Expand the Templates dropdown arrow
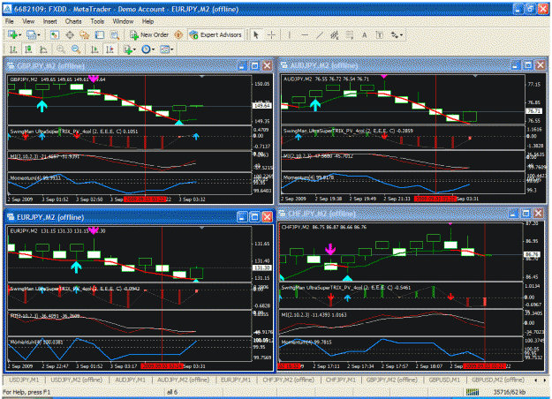 [172, 49]
